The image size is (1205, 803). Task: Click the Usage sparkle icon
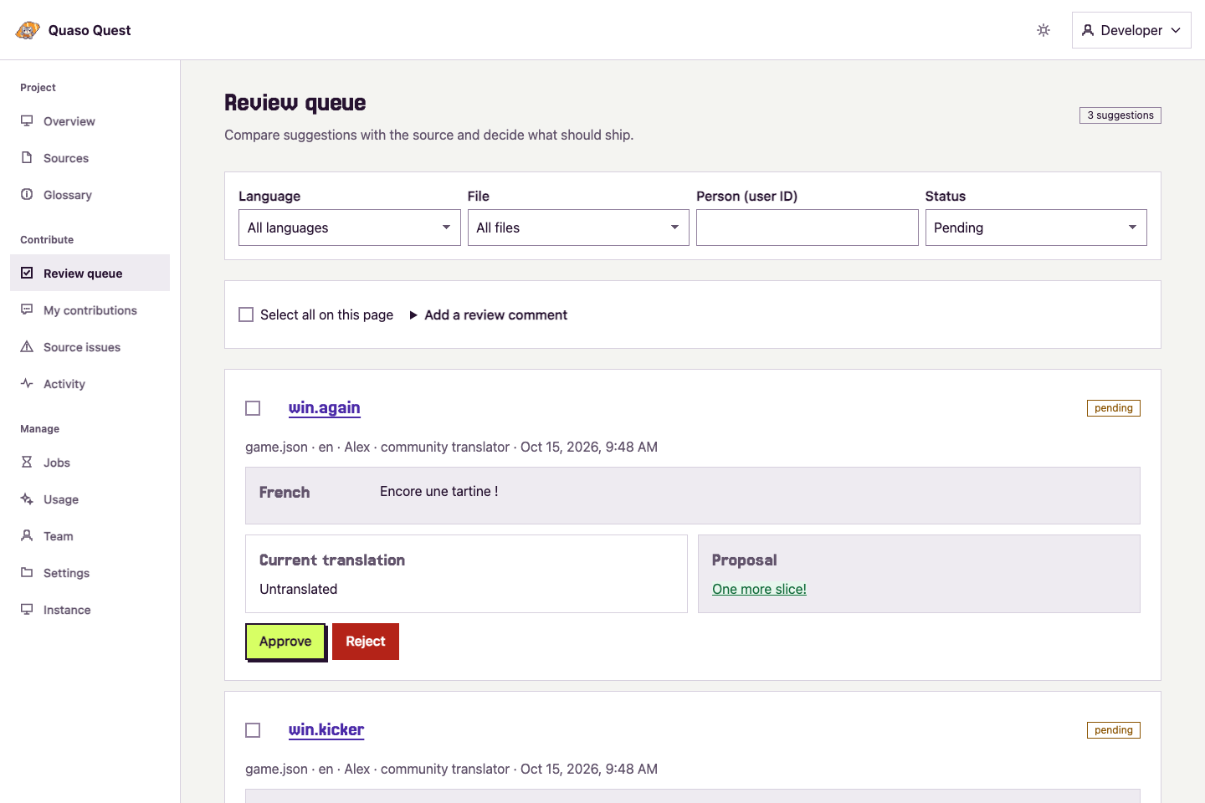27,499
